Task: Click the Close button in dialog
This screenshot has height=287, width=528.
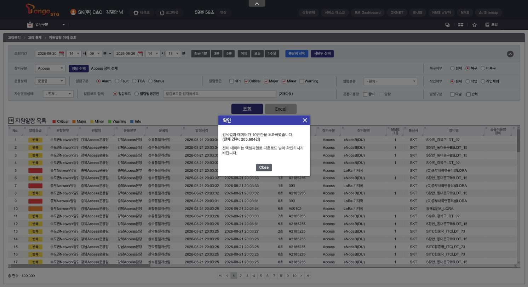Action: [x=264, y=168]
